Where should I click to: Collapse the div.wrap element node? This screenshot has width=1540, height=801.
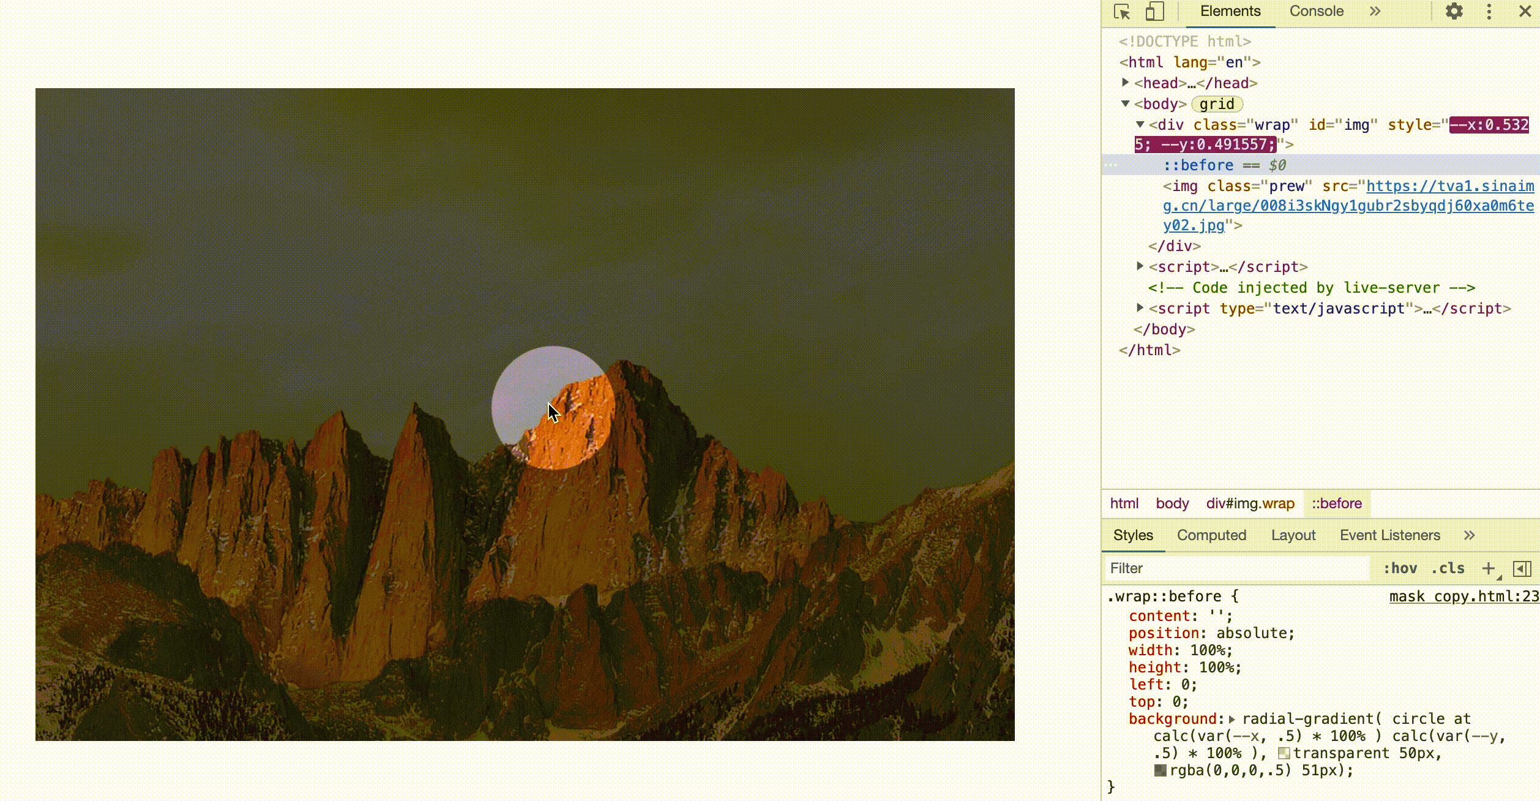pyautogui.click(x=1140, y=124)
